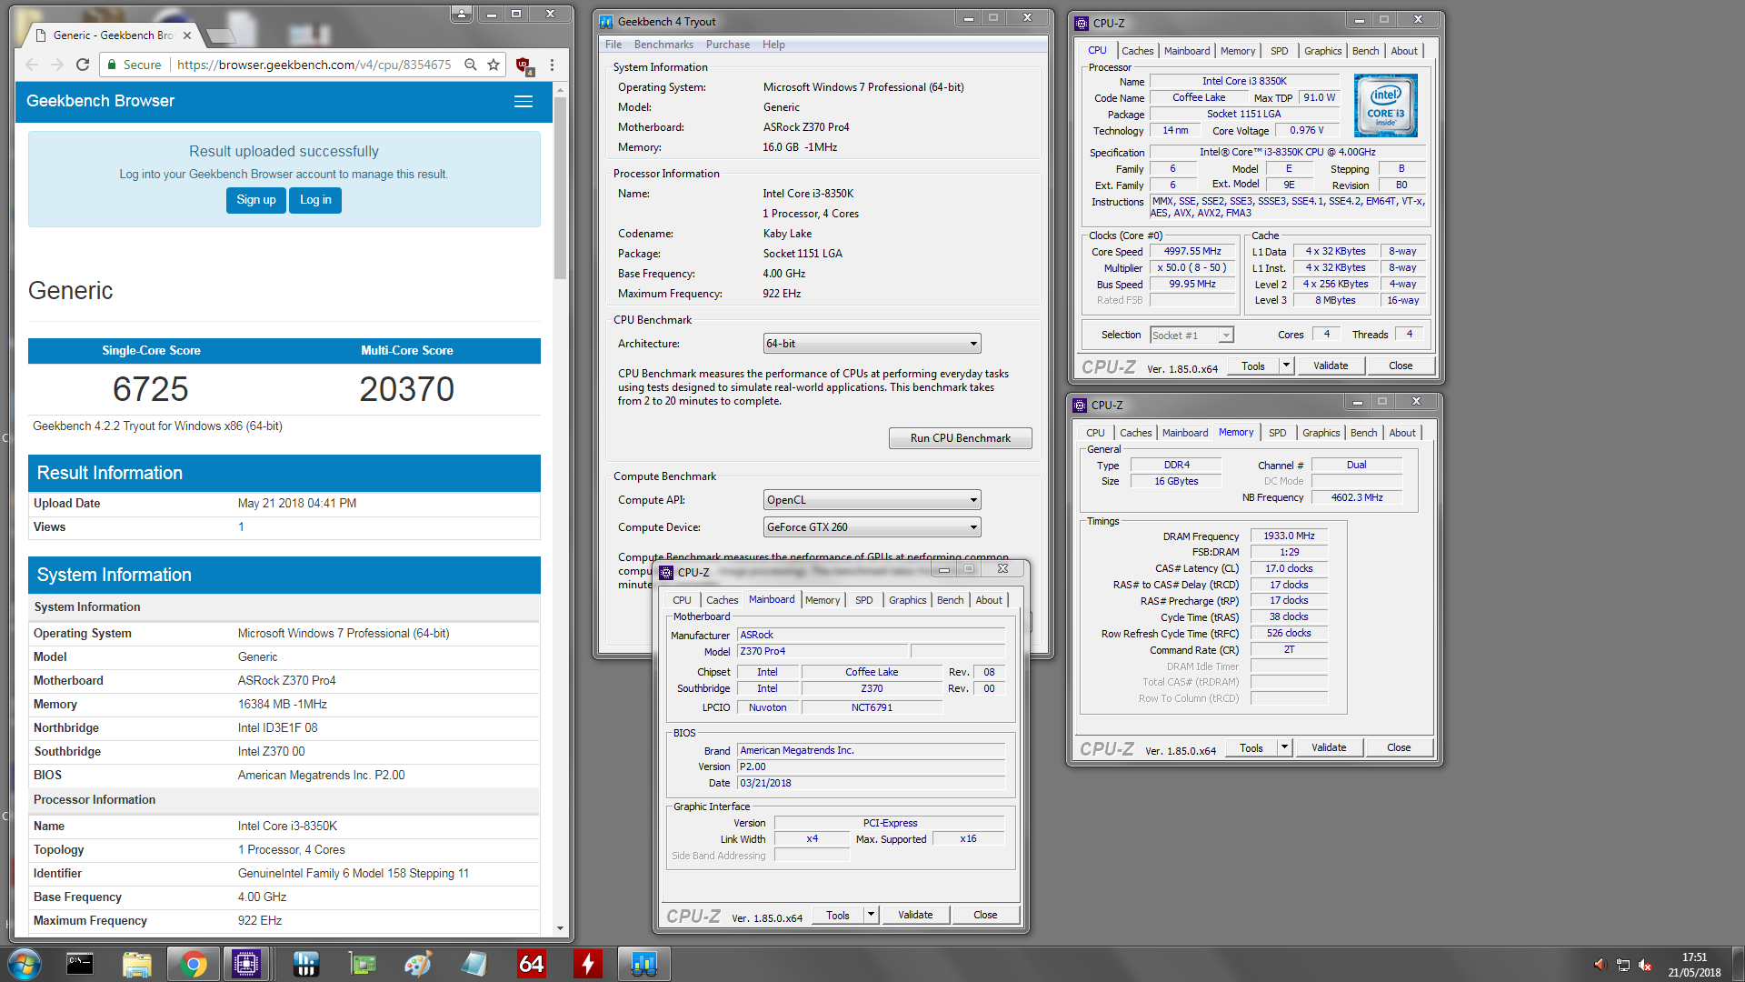1745x982 pixels.
Task: Open the network tray icon
Action: [x=1622, y=965]
